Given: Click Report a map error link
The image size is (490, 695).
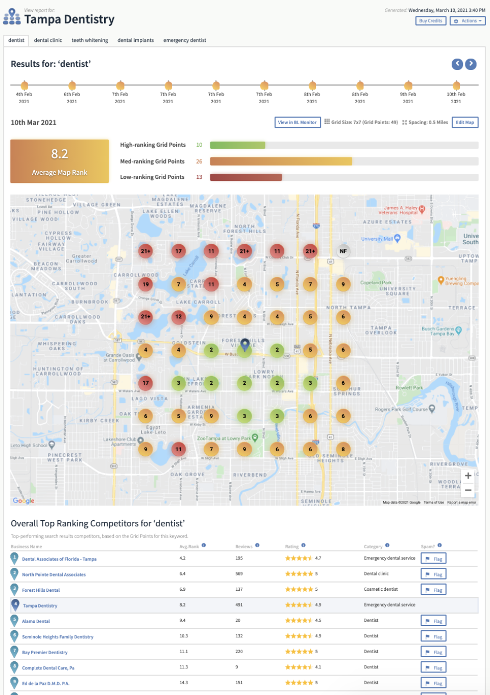Looking at the screenshot, I should click(461, 502).
